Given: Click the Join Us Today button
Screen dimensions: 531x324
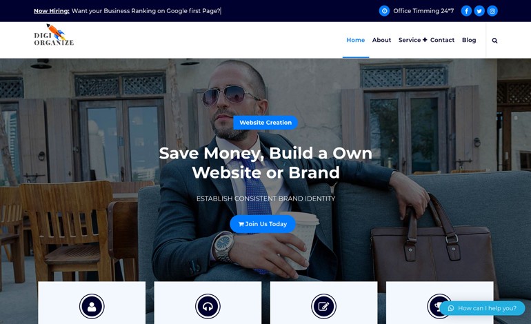Looking at the screenshot, I should pyautogui.click(x=263, y=224).
